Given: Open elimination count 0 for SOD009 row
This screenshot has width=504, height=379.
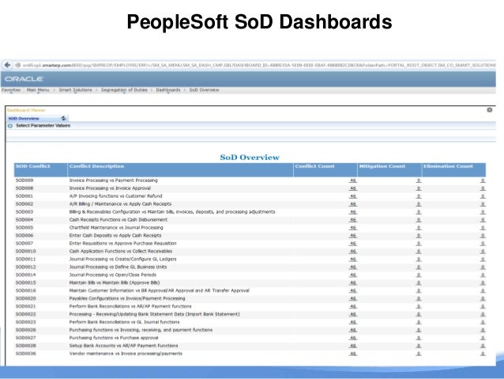Looking at the screenshot, I should tap(483, 180).
